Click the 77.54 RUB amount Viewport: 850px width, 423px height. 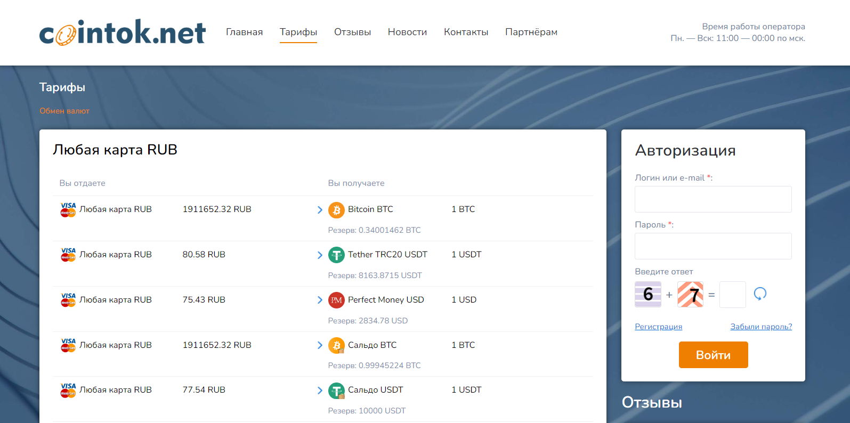(x=204, y=390)
